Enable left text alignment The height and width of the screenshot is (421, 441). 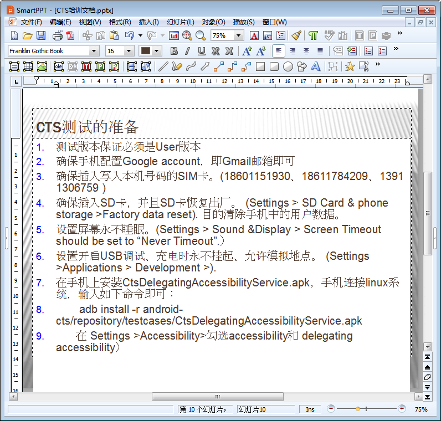tap(279, 51)
